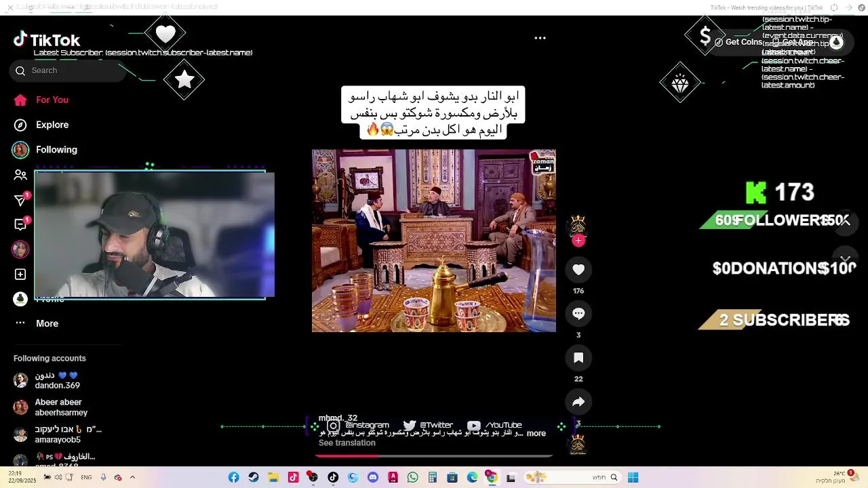The width and height of the screenshot is (868, 488).
Task: Click in the TikTok Search field
Action: 68,70
